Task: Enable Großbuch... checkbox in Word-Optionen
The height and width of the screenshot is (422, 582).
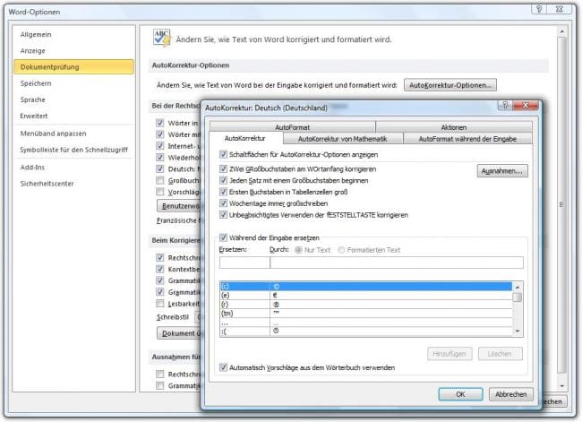Action: coord(160,180)
